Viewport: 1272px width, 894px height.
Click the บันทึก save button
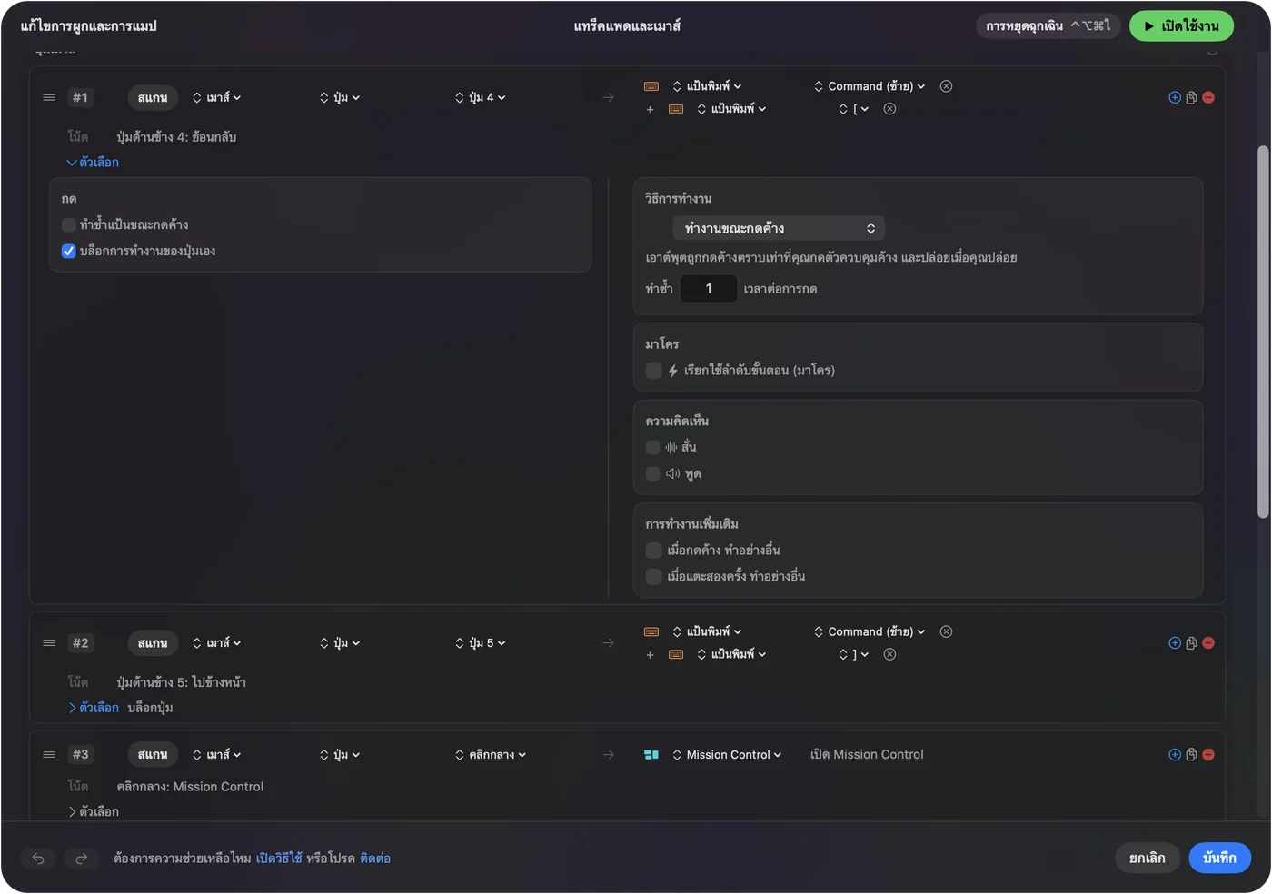point(1219,858)
